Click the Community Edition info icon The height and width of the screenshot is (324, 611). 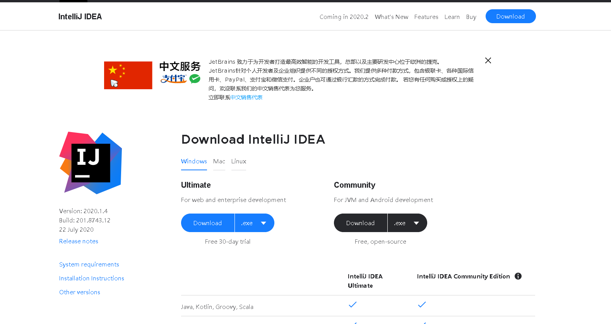(x=518, y=276)
